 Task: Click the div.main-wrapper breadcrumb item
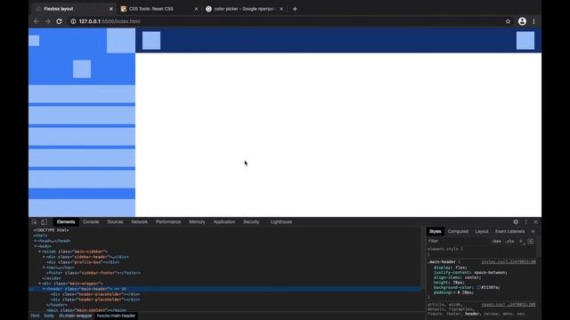tap(76, 316)
